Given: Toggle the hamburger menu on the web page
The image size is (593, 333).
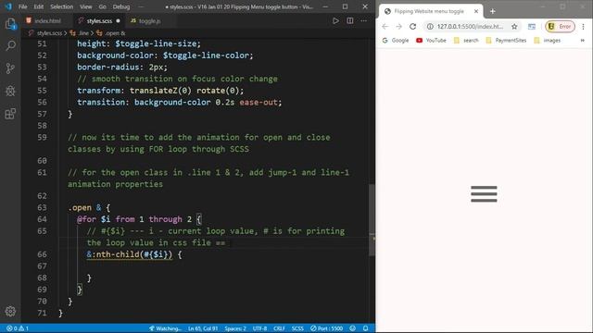Looking at the screenshot, I should pyautogui.click(x=484, y=193).
